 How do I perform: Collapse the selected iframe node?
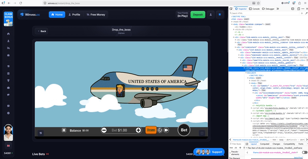[244, 68]
